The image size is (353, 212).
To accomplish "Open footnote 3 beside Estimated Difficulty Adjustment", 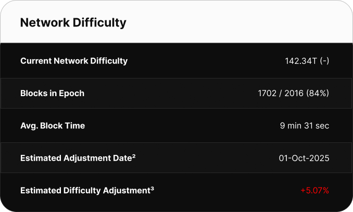I will pos(152,188).
